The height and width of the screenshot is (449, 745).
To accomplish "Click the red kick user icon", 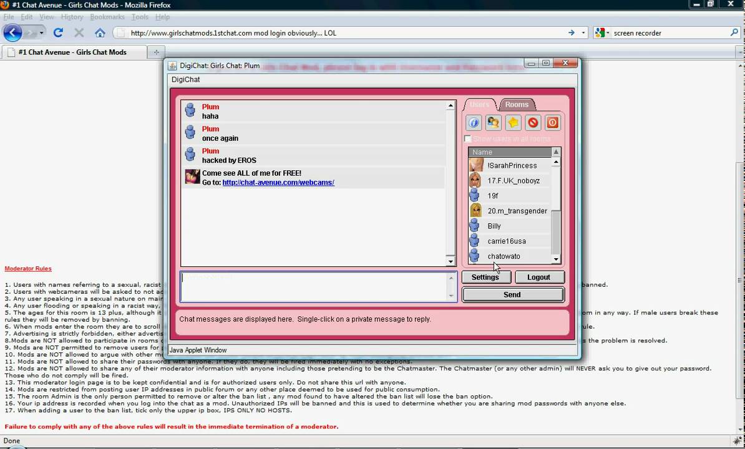I will [553, 123].
